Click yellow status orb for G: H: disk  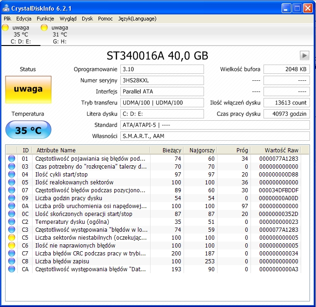click(x=44, y=27)
